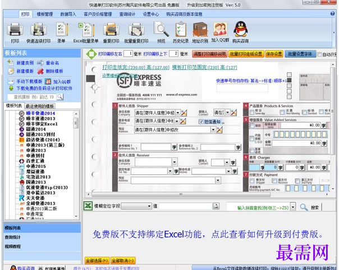Clear the shipper company field with its eraser icon

pyautogui.click(x=184, y=113)
